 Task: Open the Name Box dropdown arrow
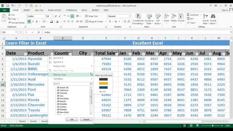16,32
